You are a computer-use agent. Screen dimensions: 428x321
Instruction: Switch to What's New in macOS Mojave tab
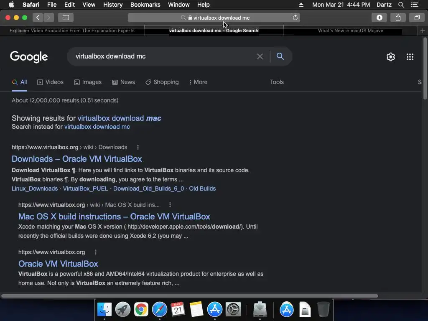pos(351,31)
